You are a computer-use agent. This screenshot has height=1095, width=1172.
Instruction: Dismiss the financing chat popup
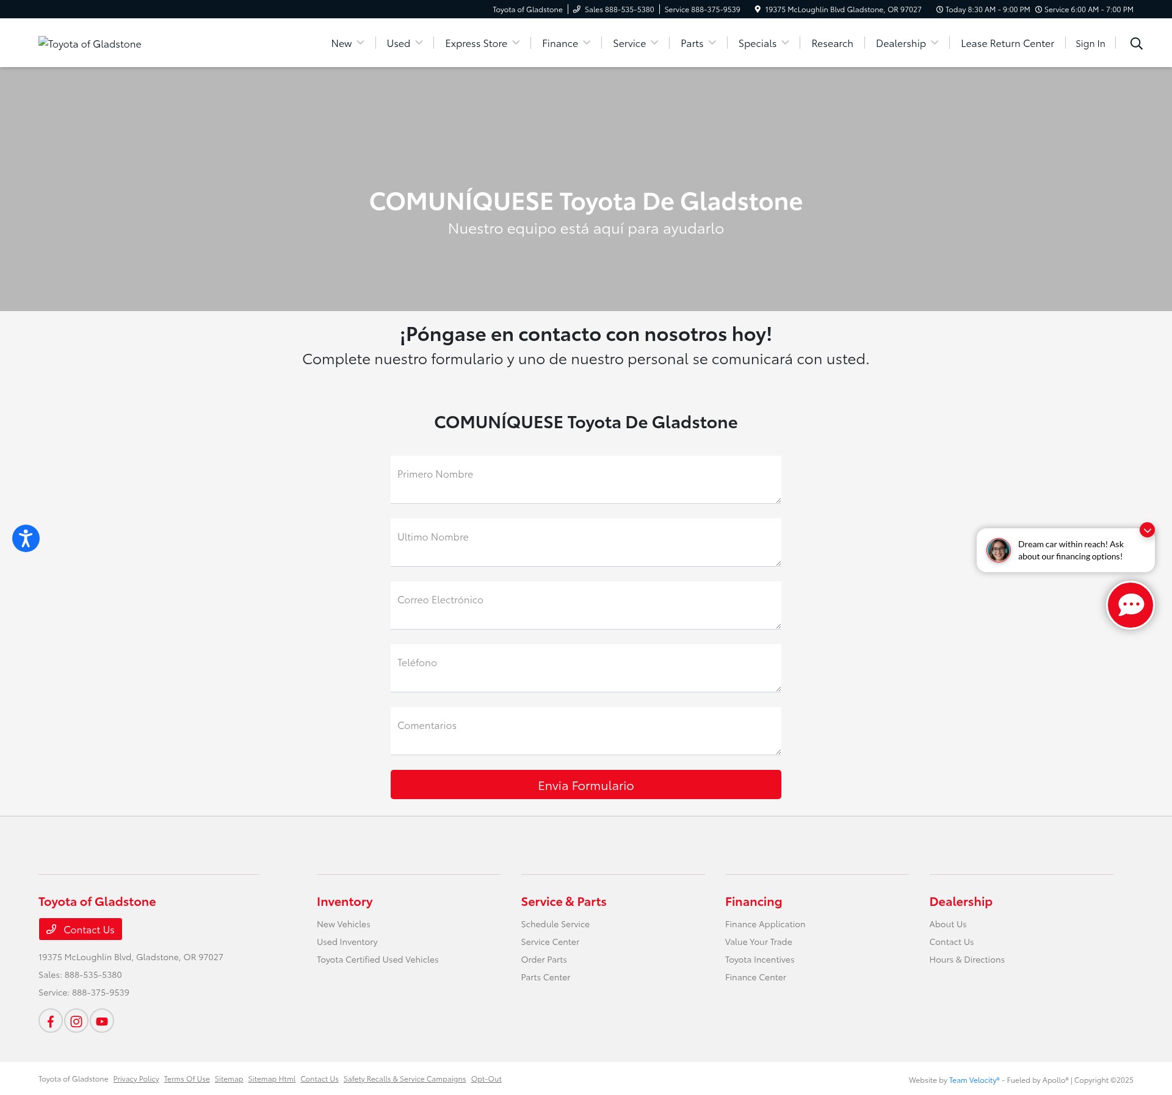(x=1147, y=530)
